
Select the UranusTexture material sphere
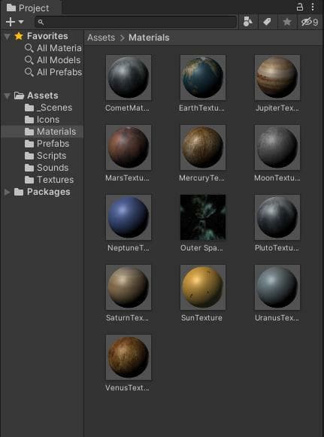click(277, 287)
